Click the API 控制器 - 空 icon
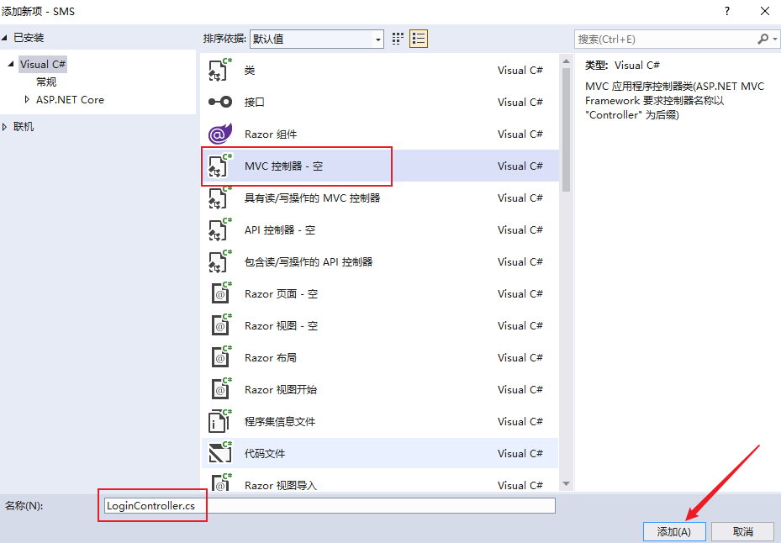The height and width of the screenshot is (543, 781). [x=220, y=229]
